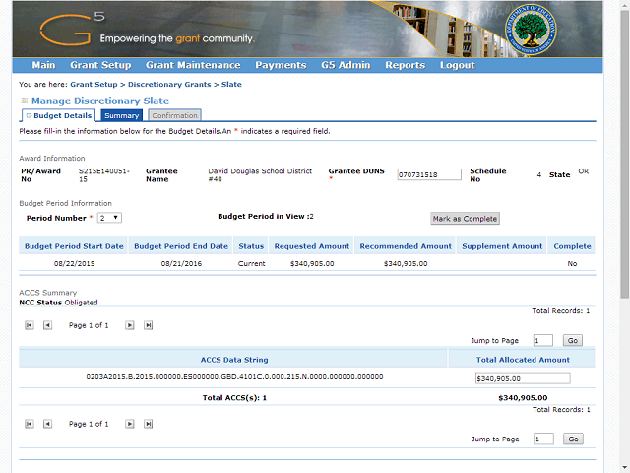Open the Grant Setup menu

pyautogui.click(x=100, y=65)
